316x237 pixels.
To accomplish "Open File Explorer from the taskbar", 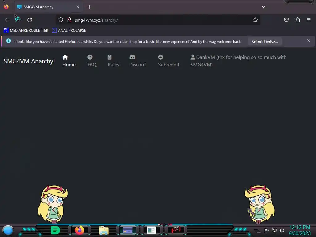I will [x=104, y=230].
